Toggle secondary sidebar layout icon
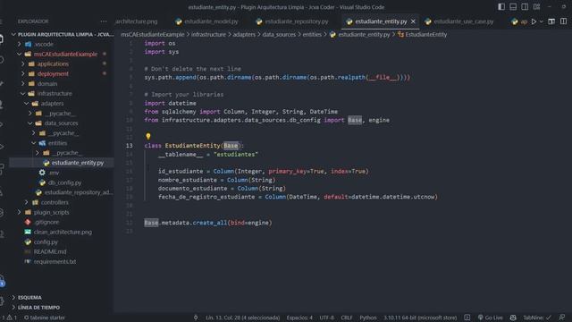 point(525,6)
